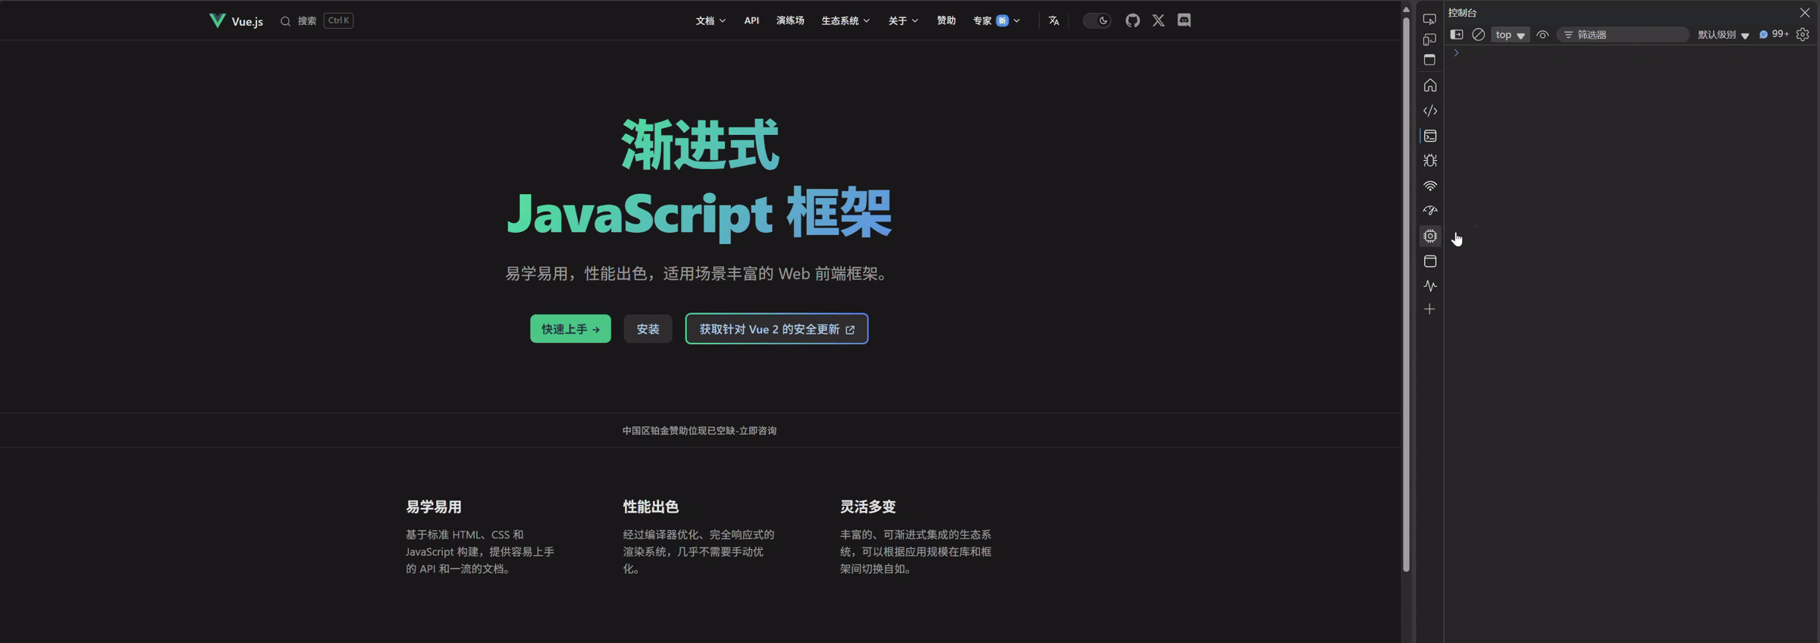Open the 99+ issues counter

[1774, 34]
